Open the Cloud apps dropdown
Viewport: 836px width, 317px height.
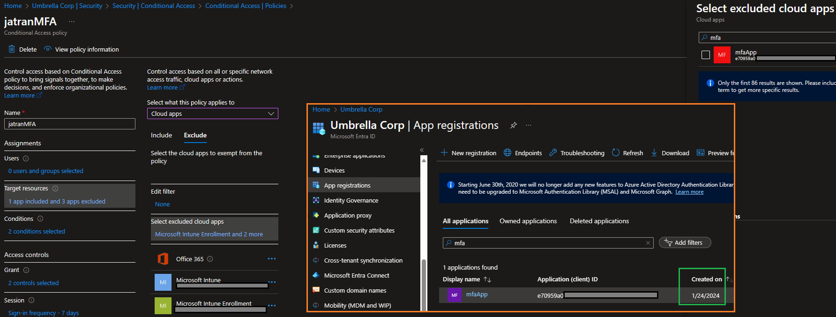(213, 113)
